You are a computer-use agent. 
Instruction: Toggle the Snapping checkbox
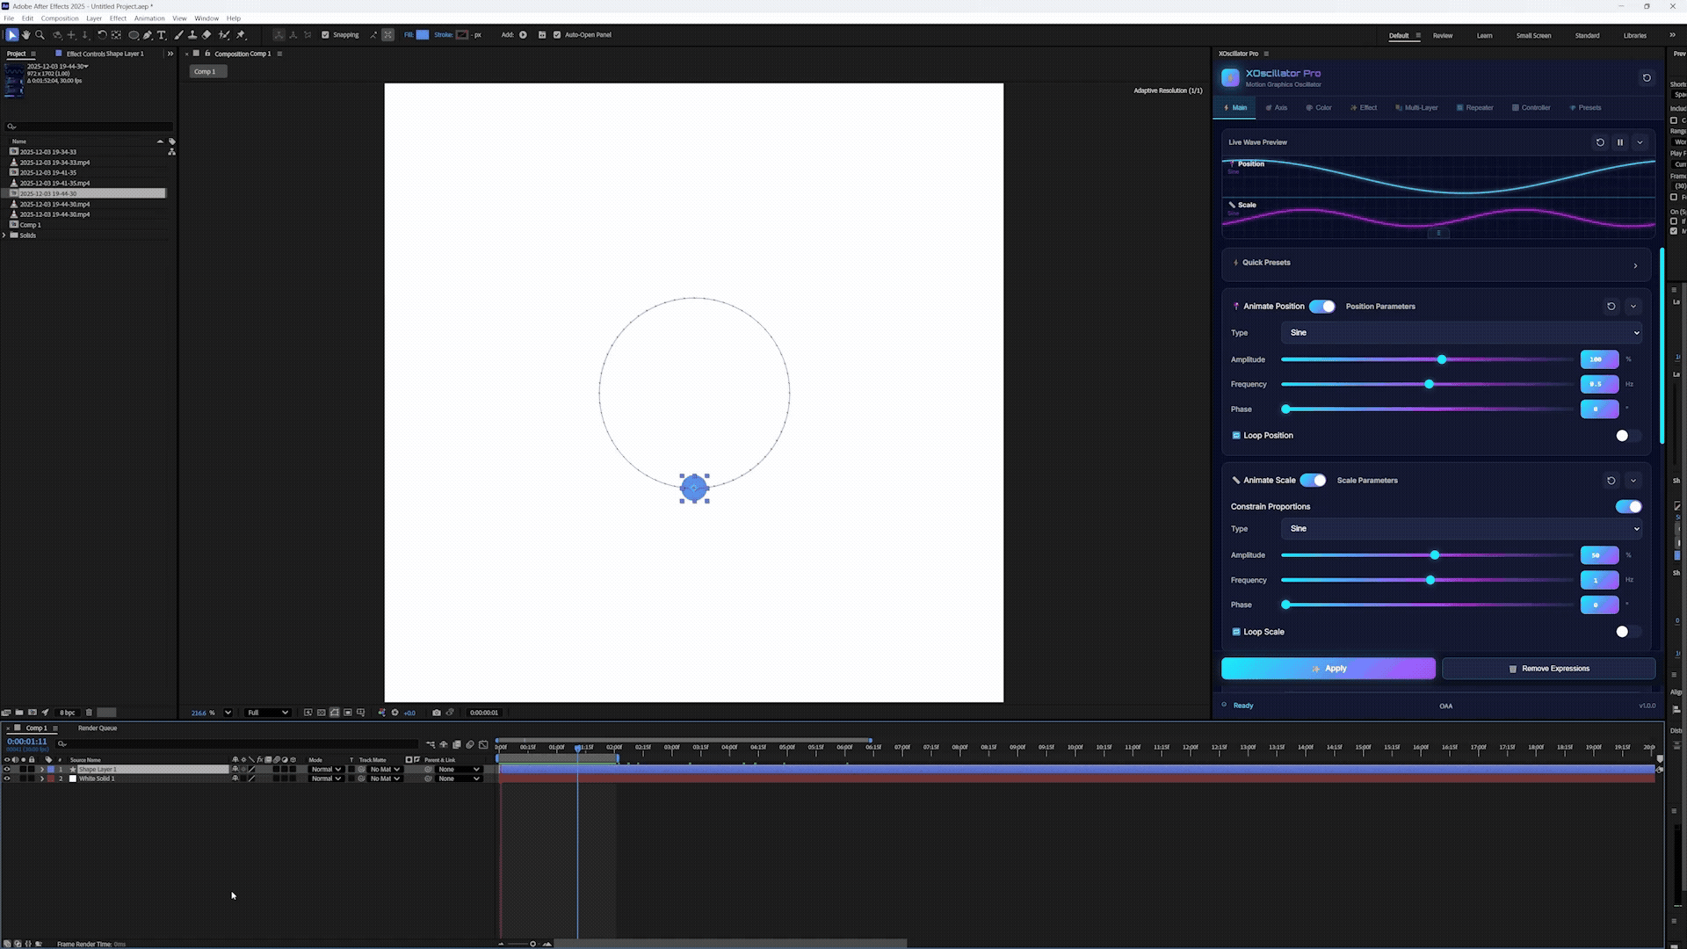coord(325,35)
